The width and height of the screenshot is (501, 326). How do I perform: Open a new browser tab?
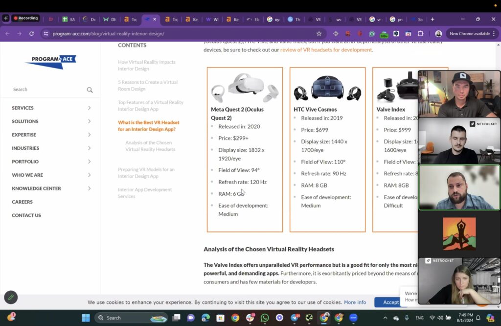tap(433, 19)
